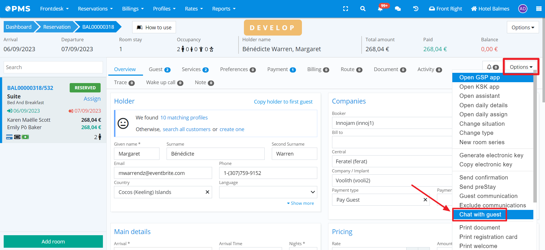Clear the Cocos (Keeling) Islands country value
Viewport: 545px width, 250px height.
click(207, 192)
